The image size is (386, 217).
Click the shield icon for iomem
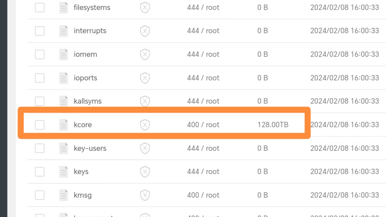(x=145, y=54)
